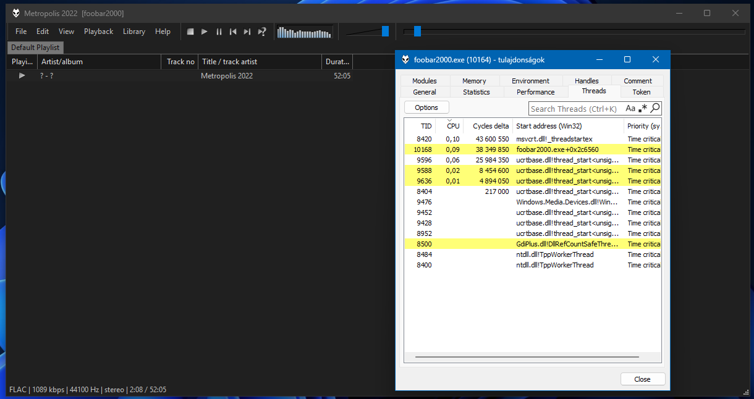Image resolution: width=754 pixels, height=399 pixels.
Task: Click the Artist/album playlist column header
Action: click(100, 62)
